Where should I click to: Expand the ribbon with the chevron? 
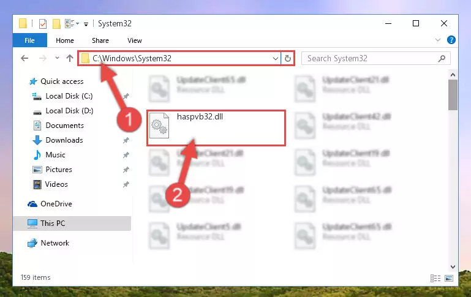click(x=438, y=40)
